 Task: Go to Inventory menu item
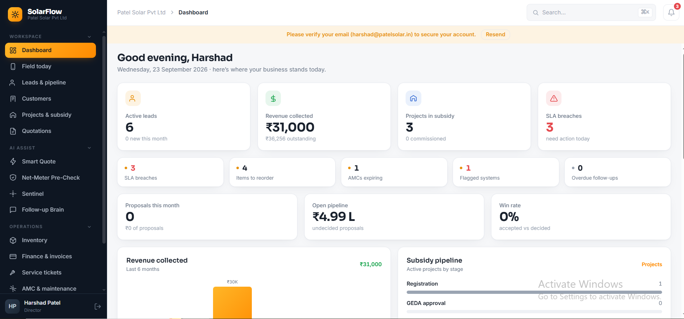pyautogui.click(x=50, y=240)
